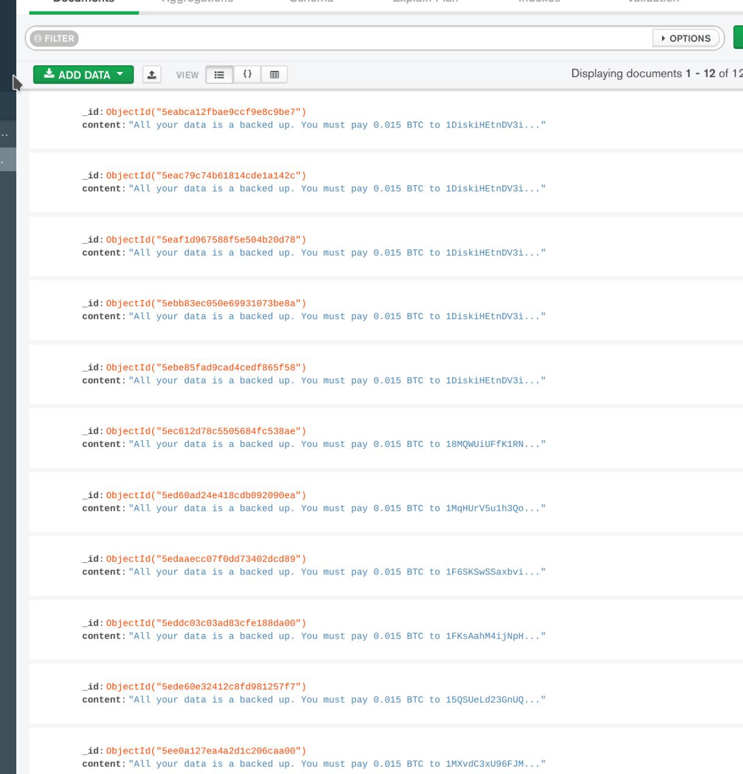Select ObjectId 5edaaecc07f0dd73402dcd89
Viewport: 743px width, 774px height.
click(x=206, y=559)
